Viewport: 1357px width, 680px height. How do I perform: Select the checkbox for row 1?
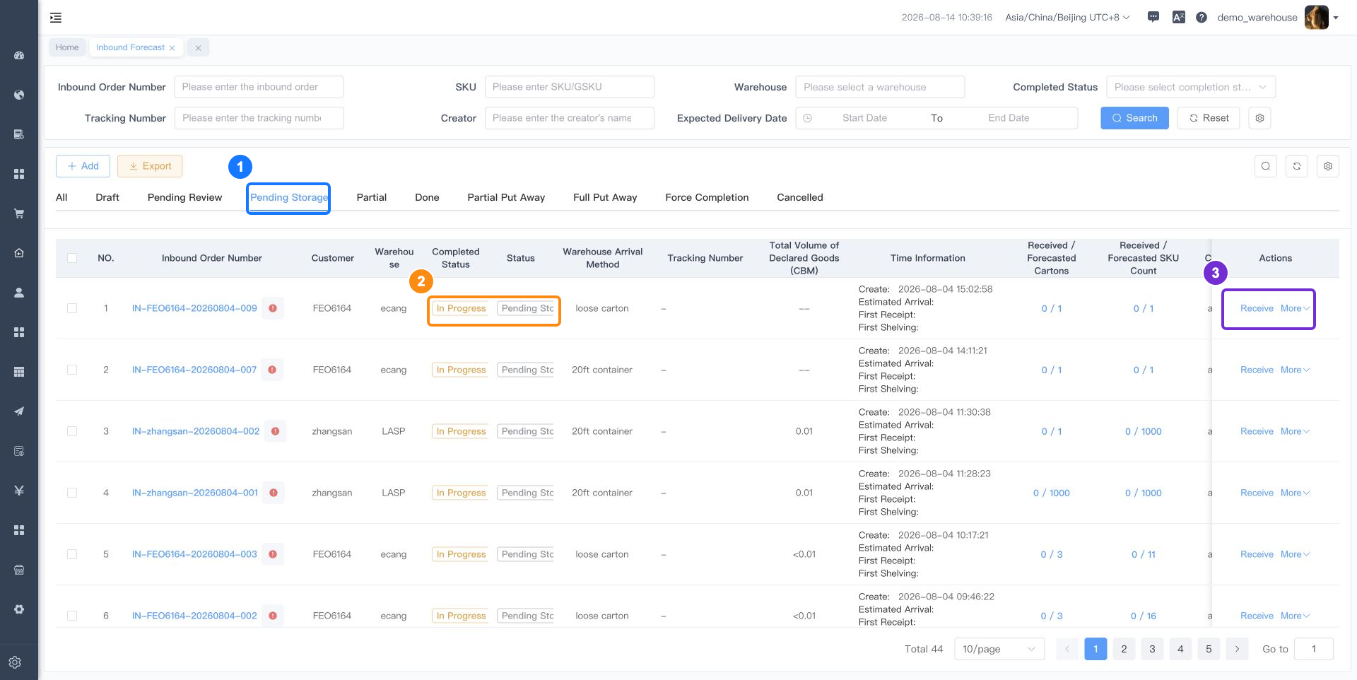(72, 308)
